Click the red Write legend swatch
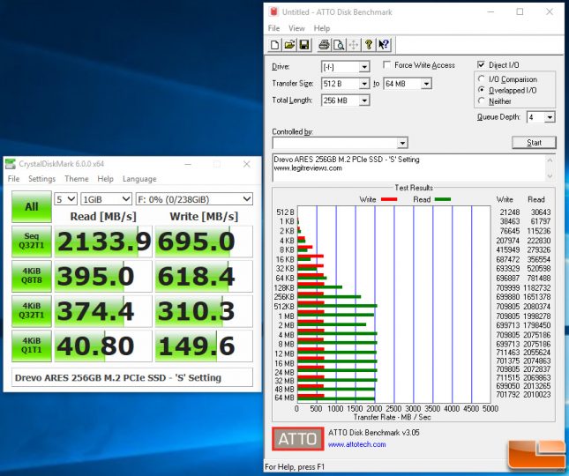The image size is (569, 476). (389, 199)
